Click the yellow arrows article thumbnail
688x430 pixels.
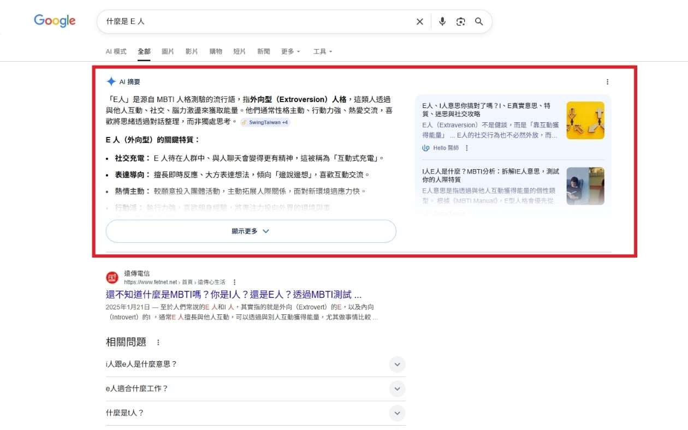585,120
